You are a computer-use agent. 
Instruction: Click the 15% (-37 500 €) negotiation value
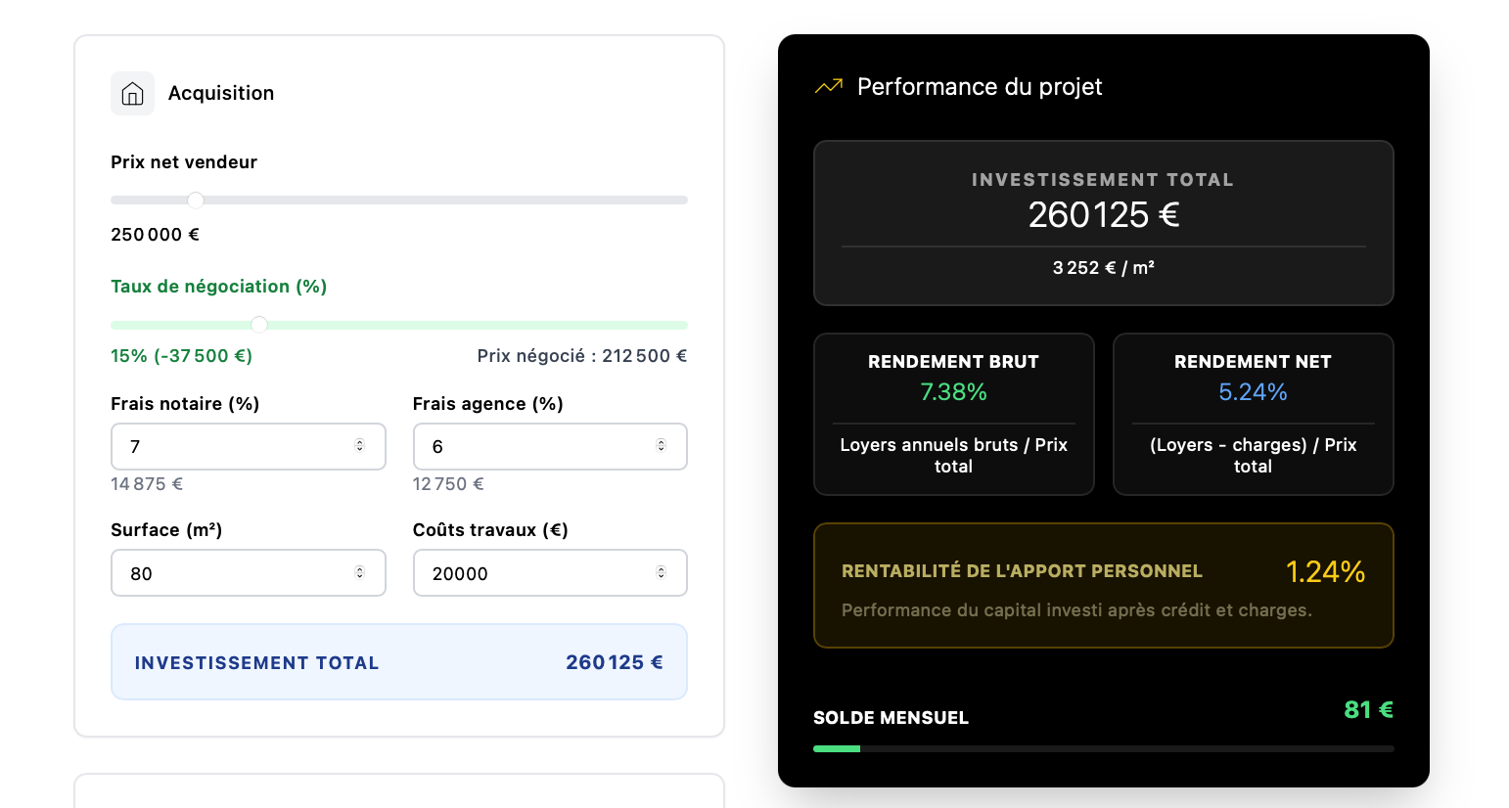click(x=181, y=356)
